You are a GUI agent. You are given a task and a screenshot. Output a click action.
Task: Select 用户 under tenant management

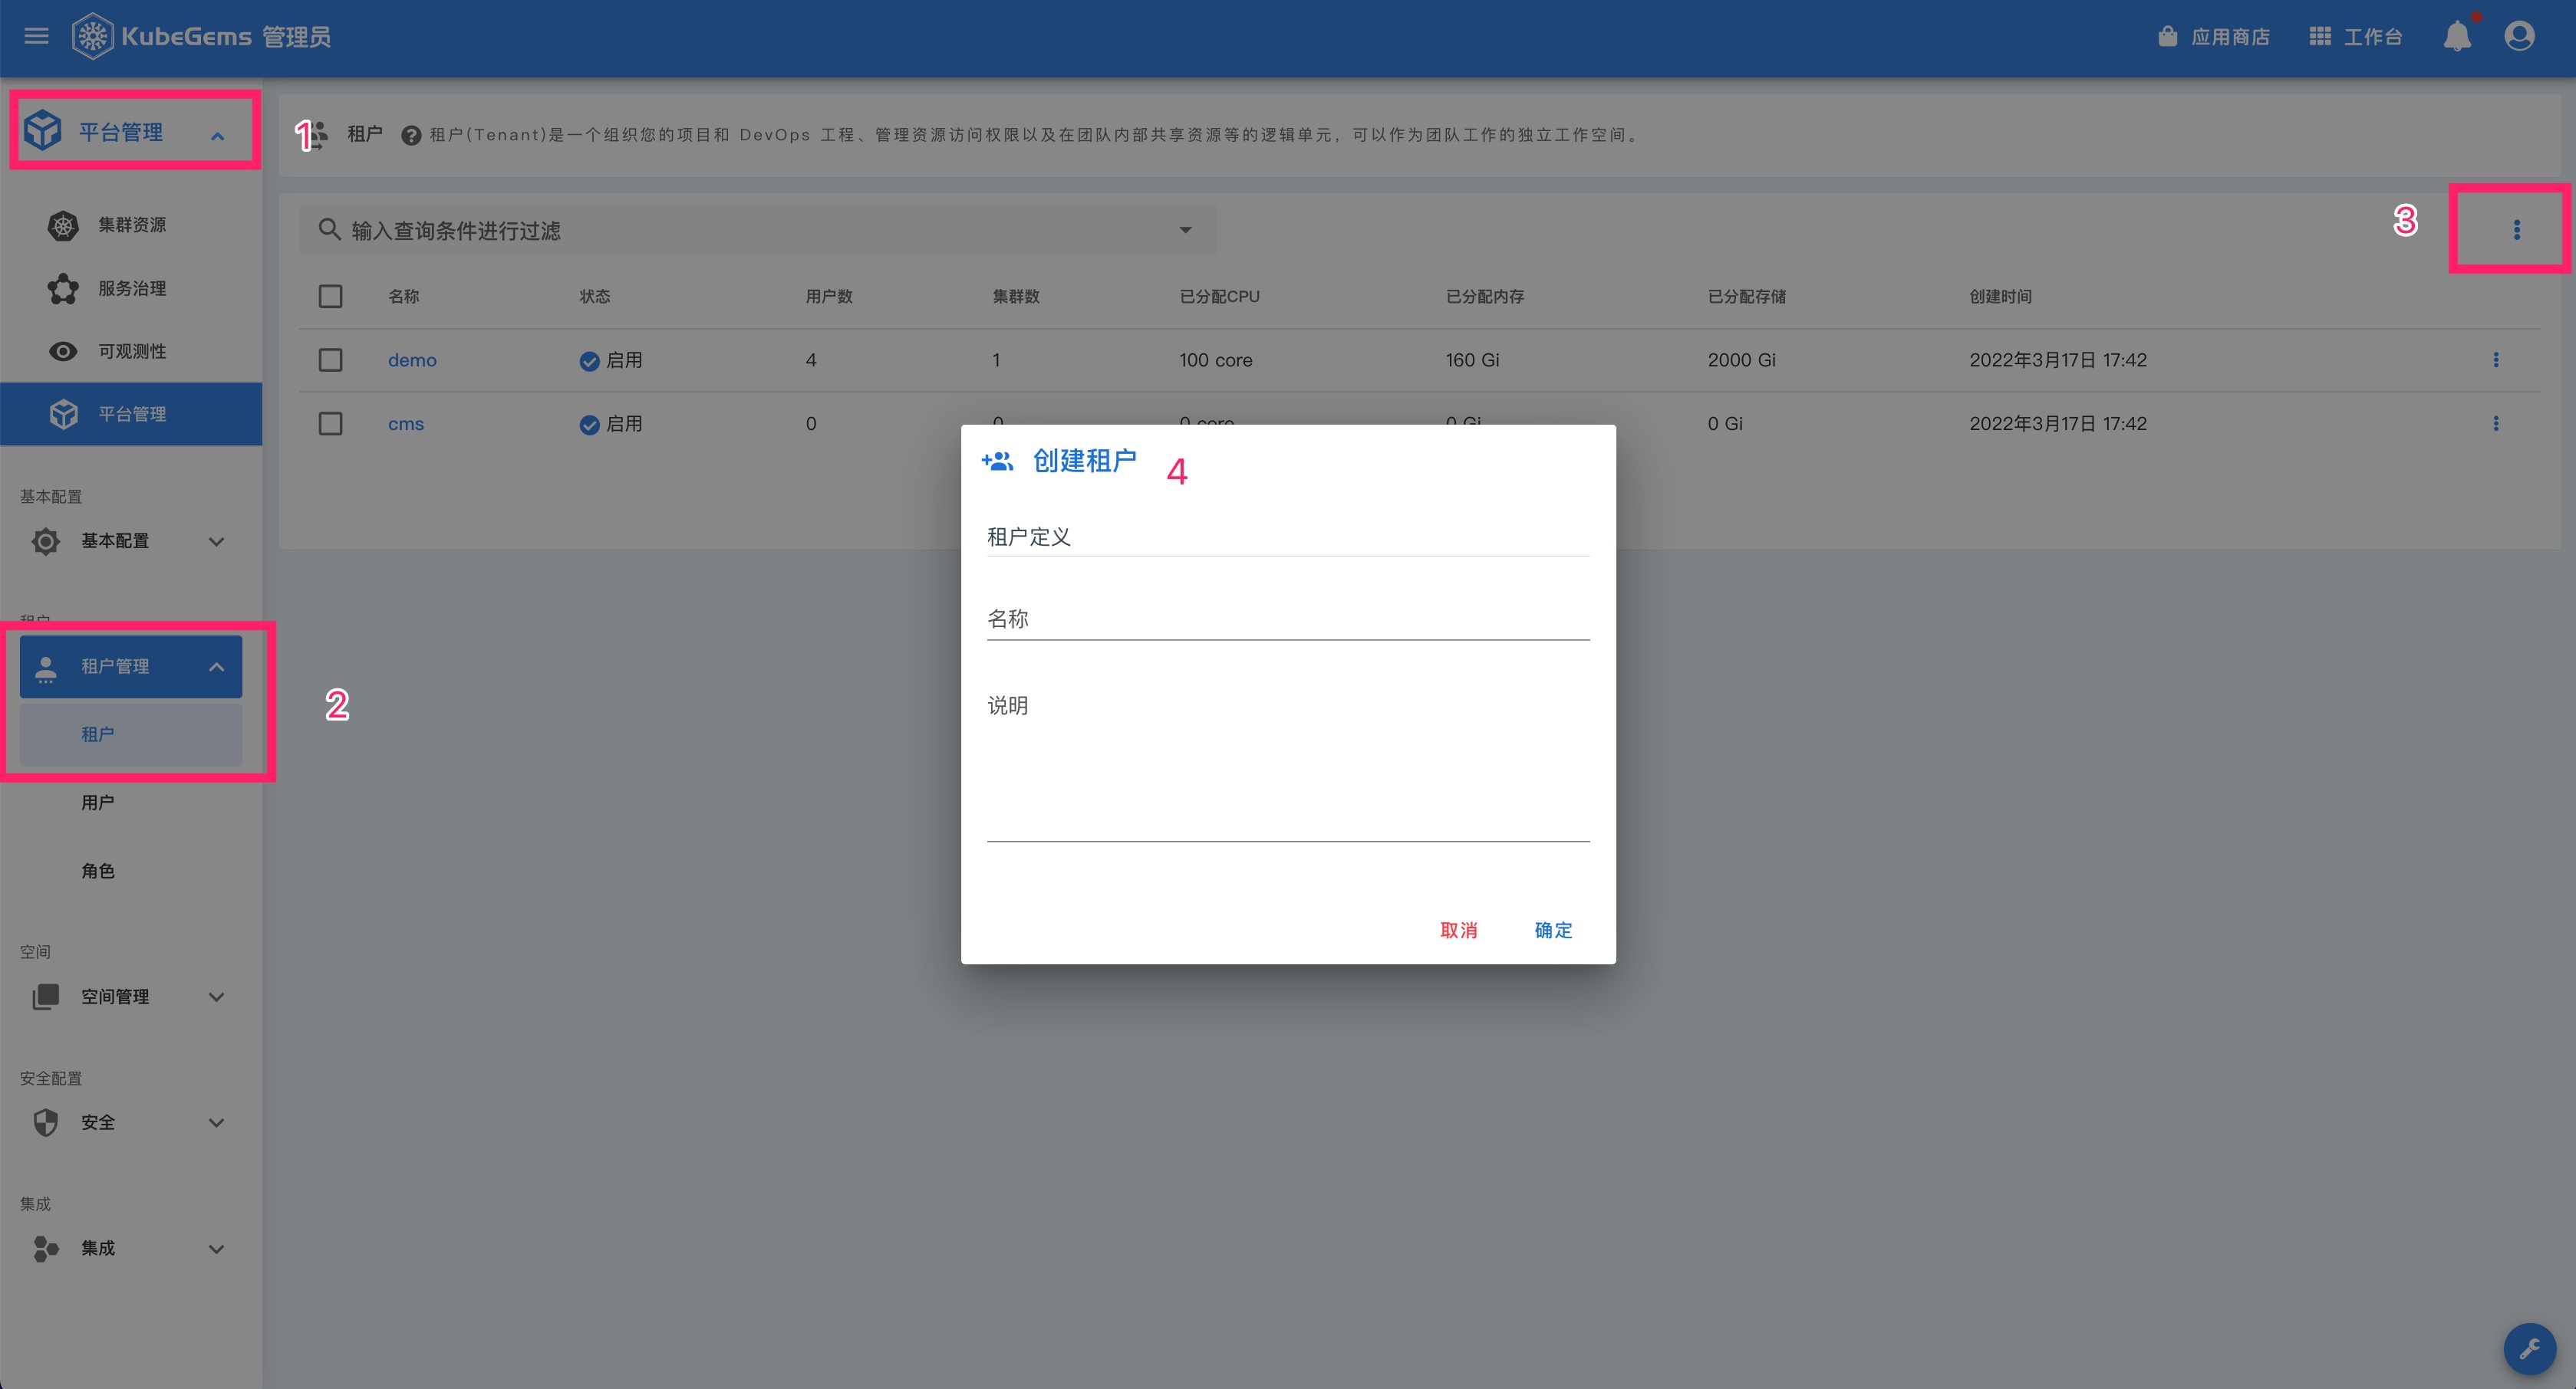(98, 803)
